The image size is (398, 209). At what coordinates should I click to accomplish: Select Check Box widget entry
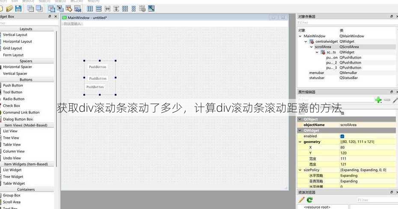pos(12,106)
